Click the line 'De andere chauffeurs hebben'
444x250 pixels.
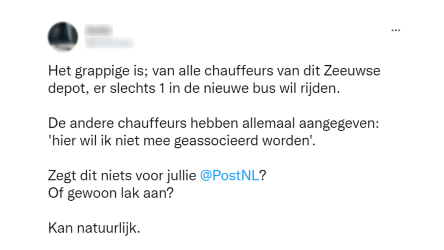coord(213,124)
